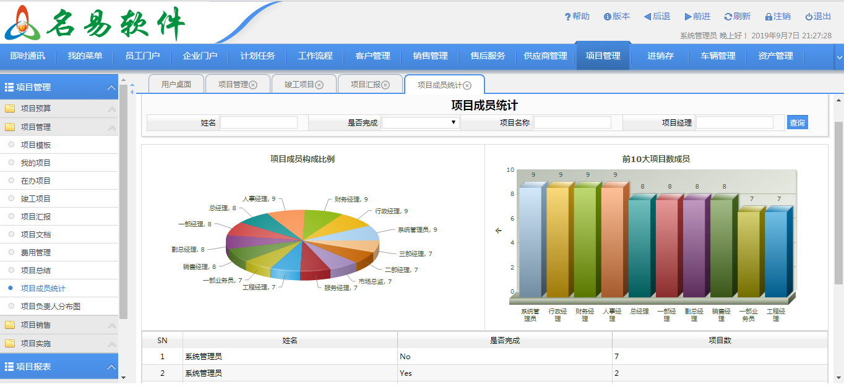Close the 竣工项目 tab

click(319, 85)
